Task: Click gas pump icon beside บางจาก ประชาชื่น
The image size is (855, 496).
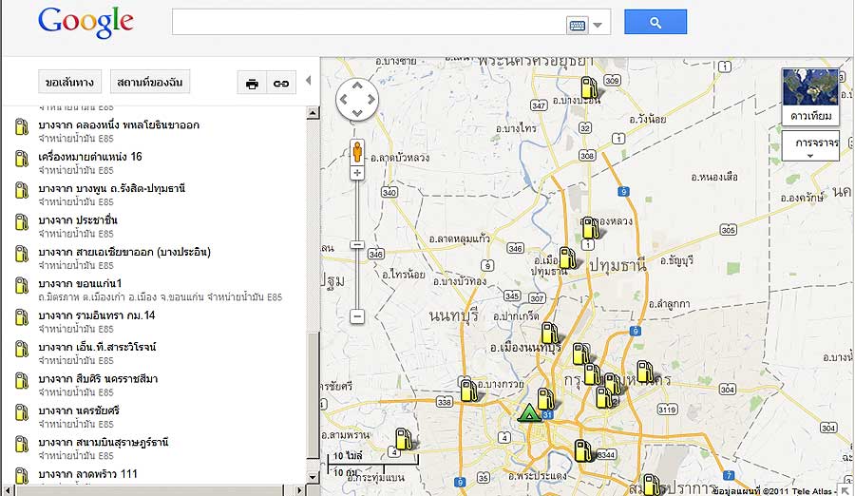Action: (22, 225)
